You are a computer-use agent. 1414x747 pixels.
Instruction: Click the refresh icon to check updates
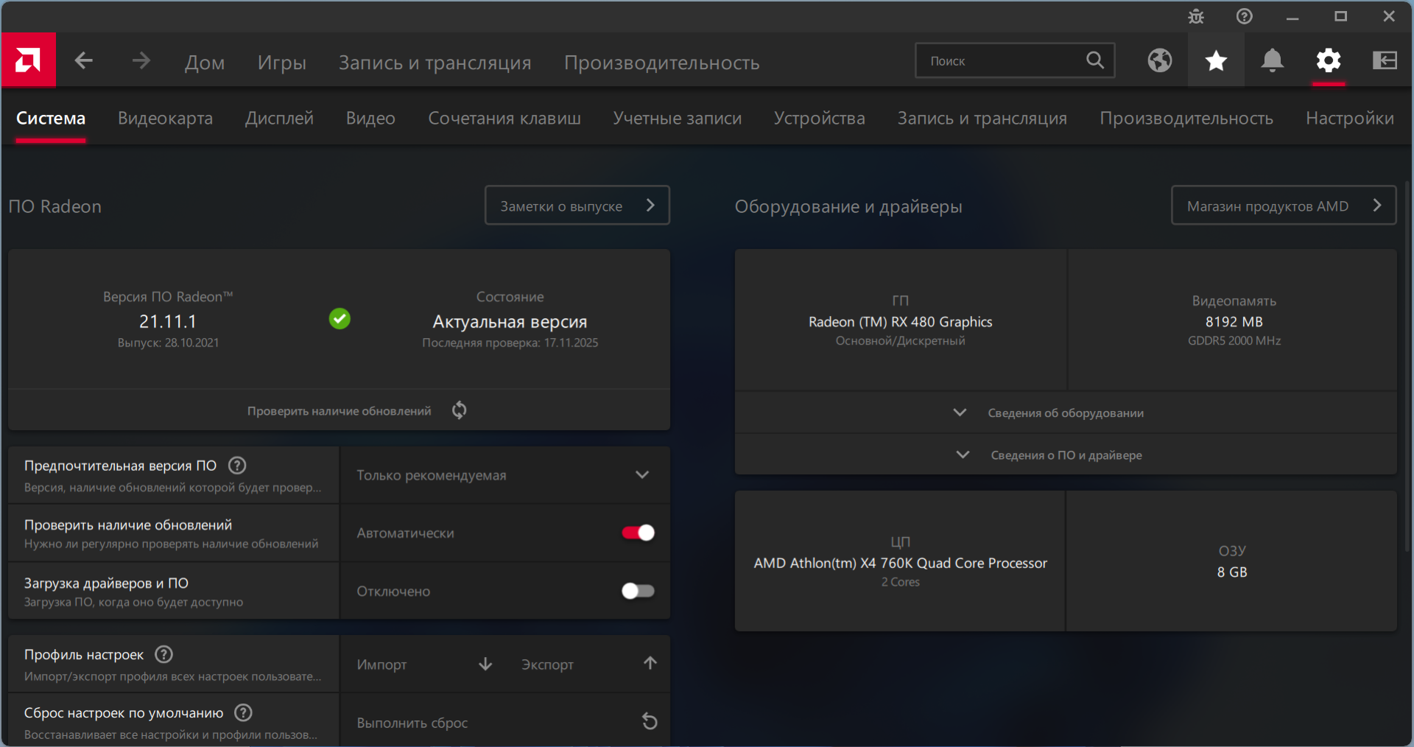pos(460,410)
